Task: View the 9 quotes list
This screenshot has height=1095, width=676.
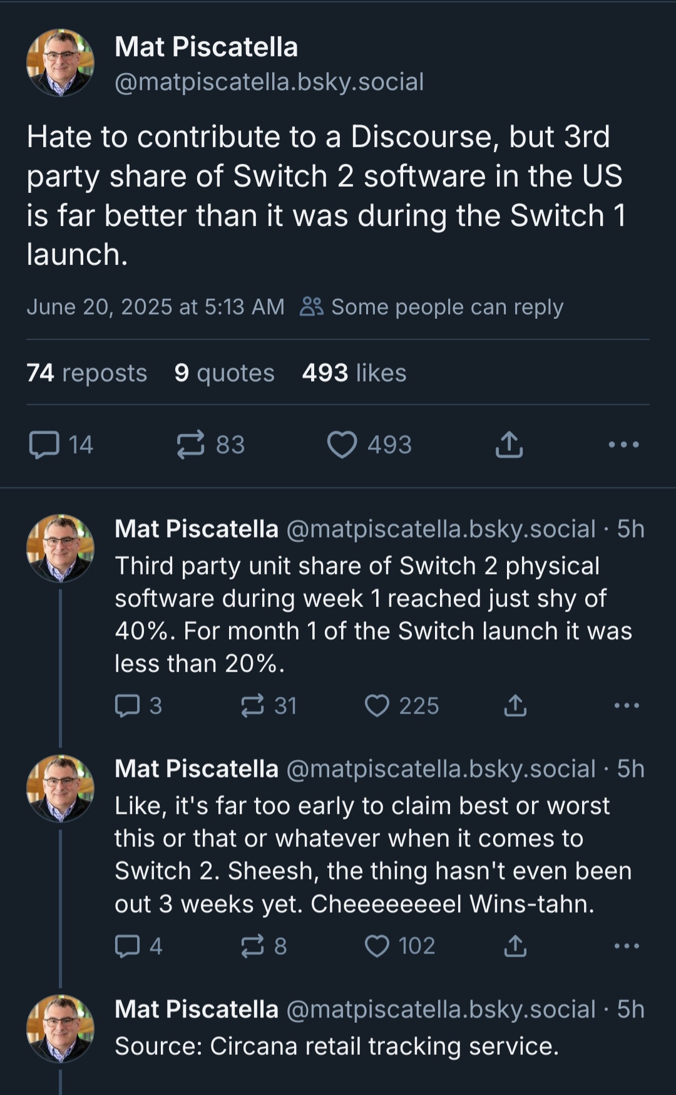Action: pyautogui.click(x=225, y=373)
